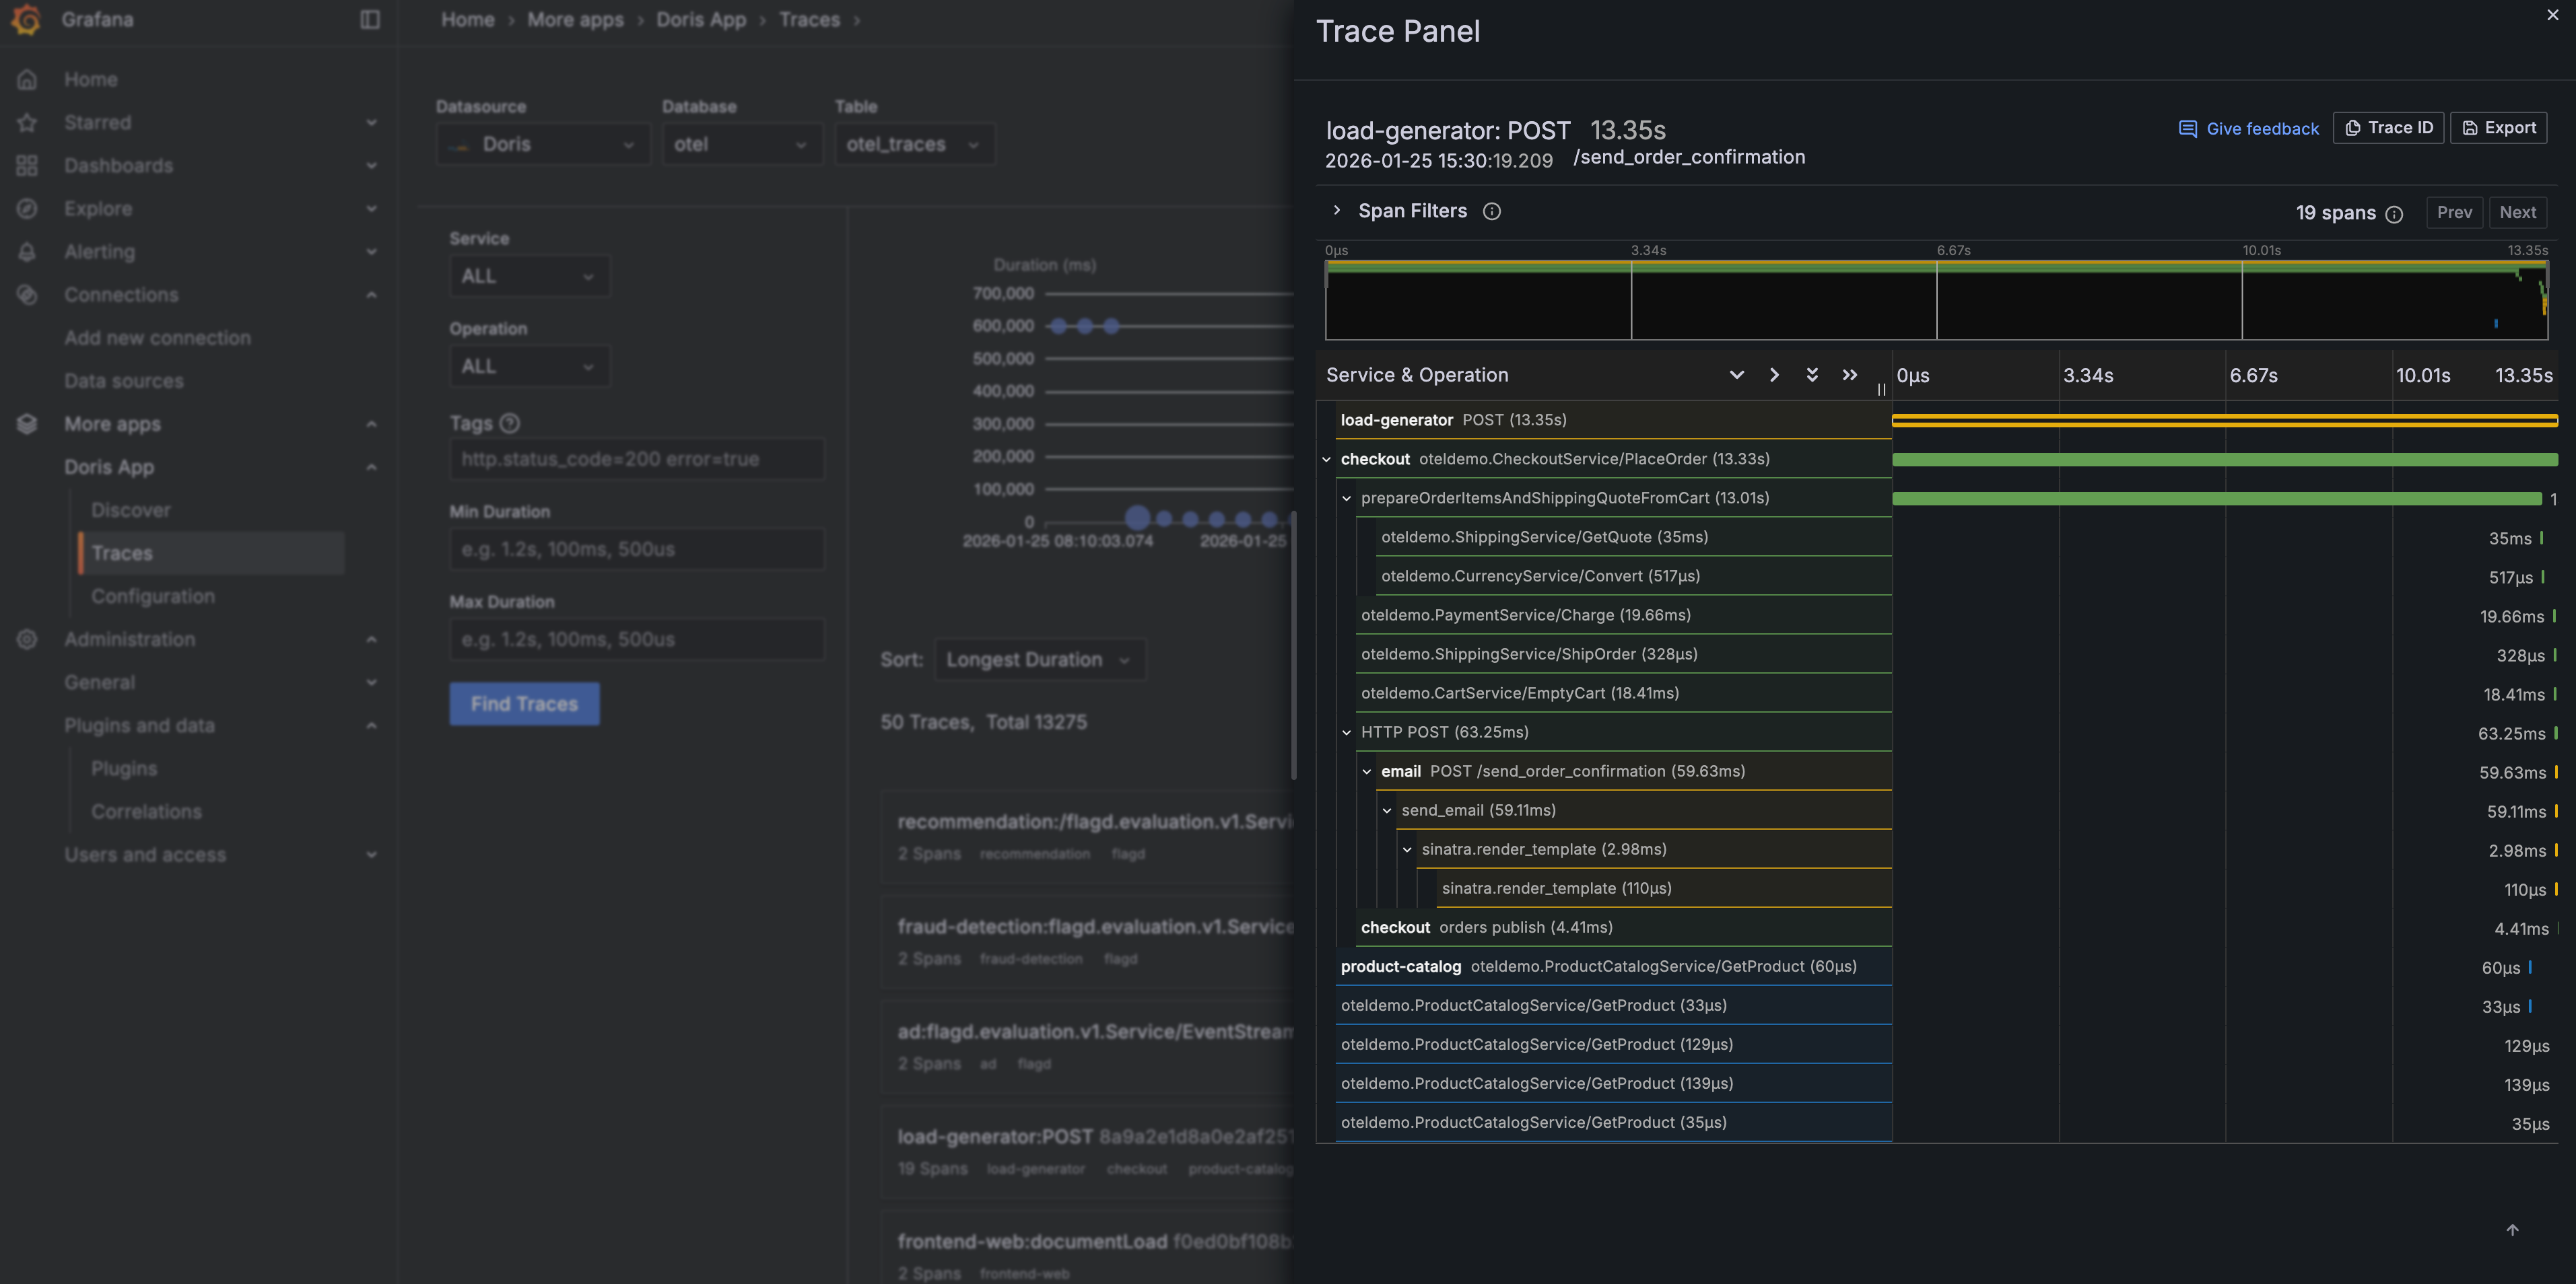2576x1284 pixels.
Task: Go to Next span match
Action: pos(2517,213)
